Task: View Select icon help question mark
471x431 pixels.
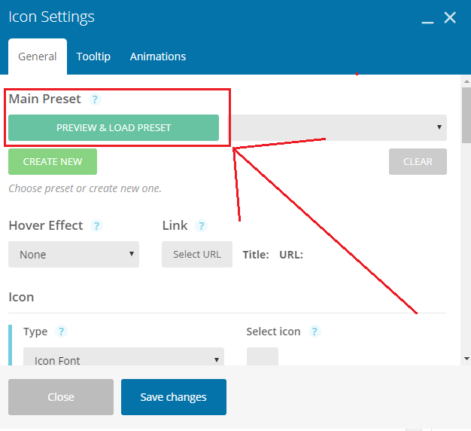Action: tap(315, 332)
